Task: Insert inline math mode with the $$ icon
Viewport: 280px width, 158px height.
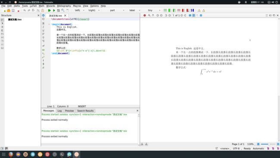Action: [43, 50]
